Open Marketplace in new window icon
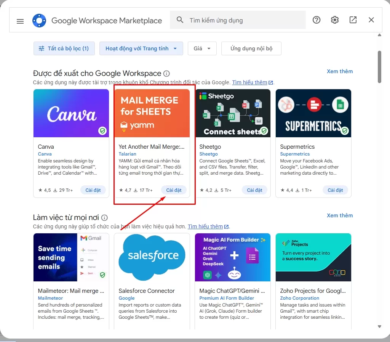The width and height of the screenshot is (390, 342). click(353, 20)
